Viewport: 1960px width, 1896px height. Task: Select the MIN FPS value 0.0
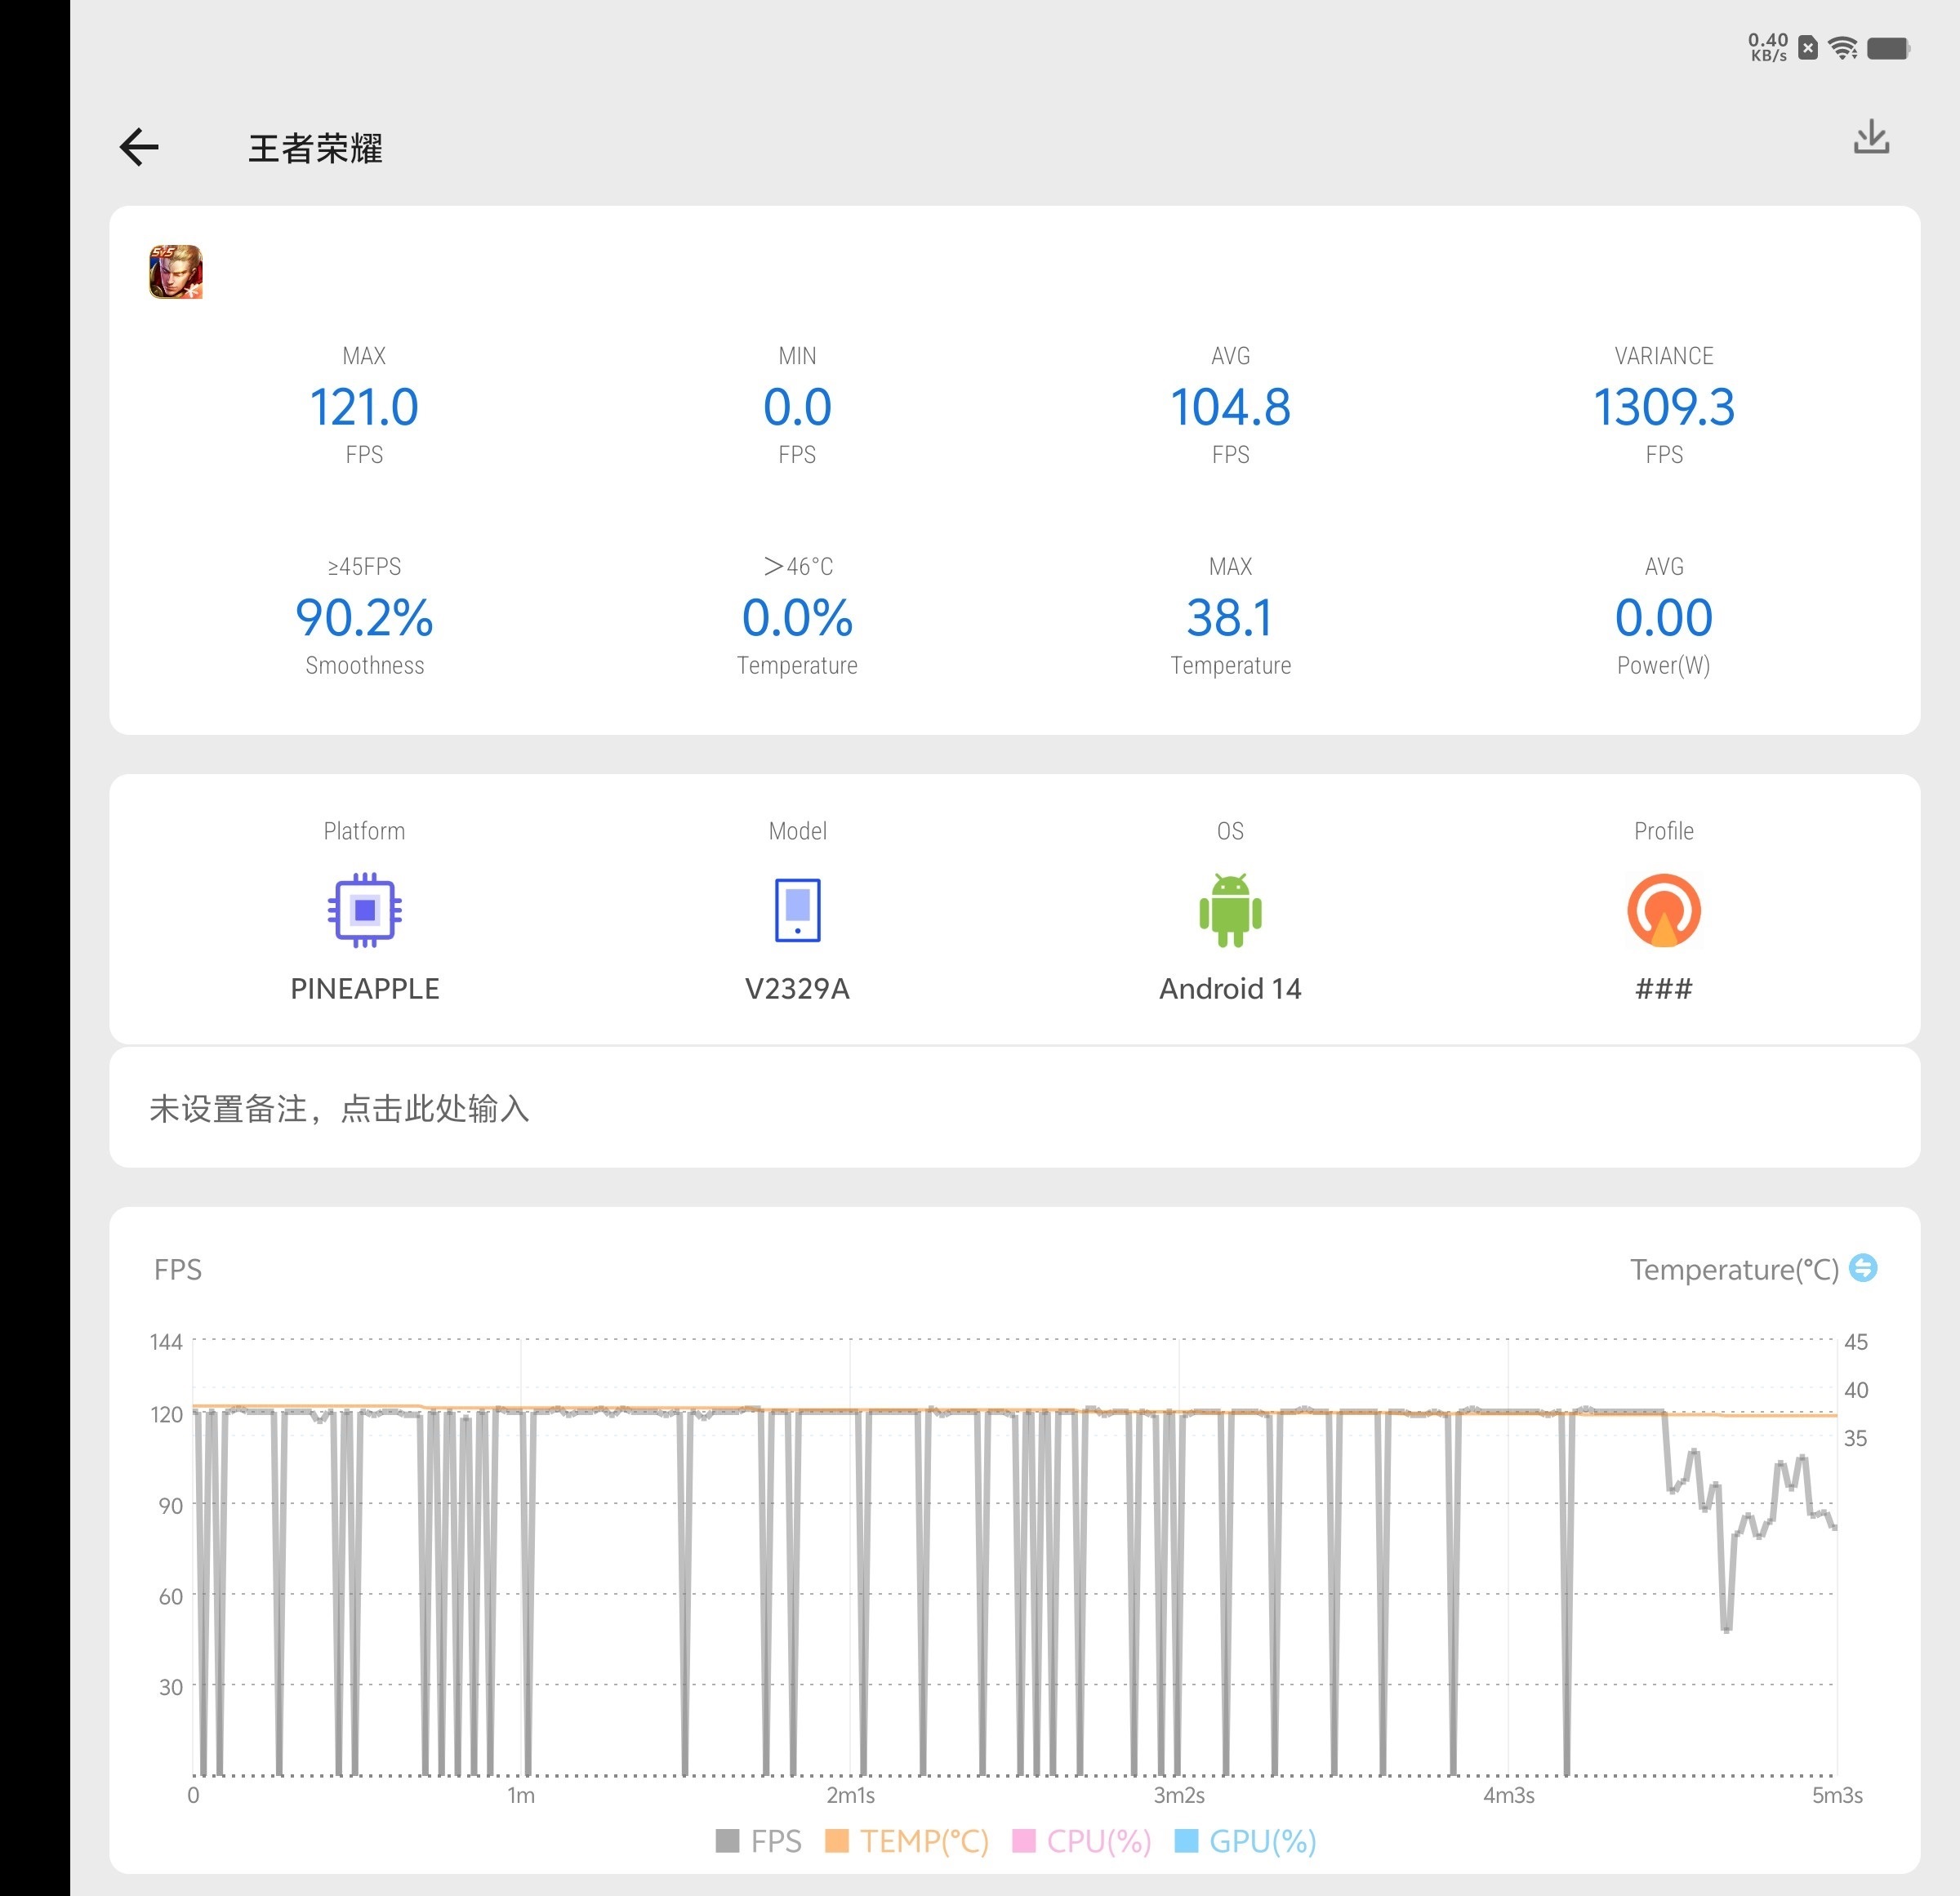tap(797, 407)
